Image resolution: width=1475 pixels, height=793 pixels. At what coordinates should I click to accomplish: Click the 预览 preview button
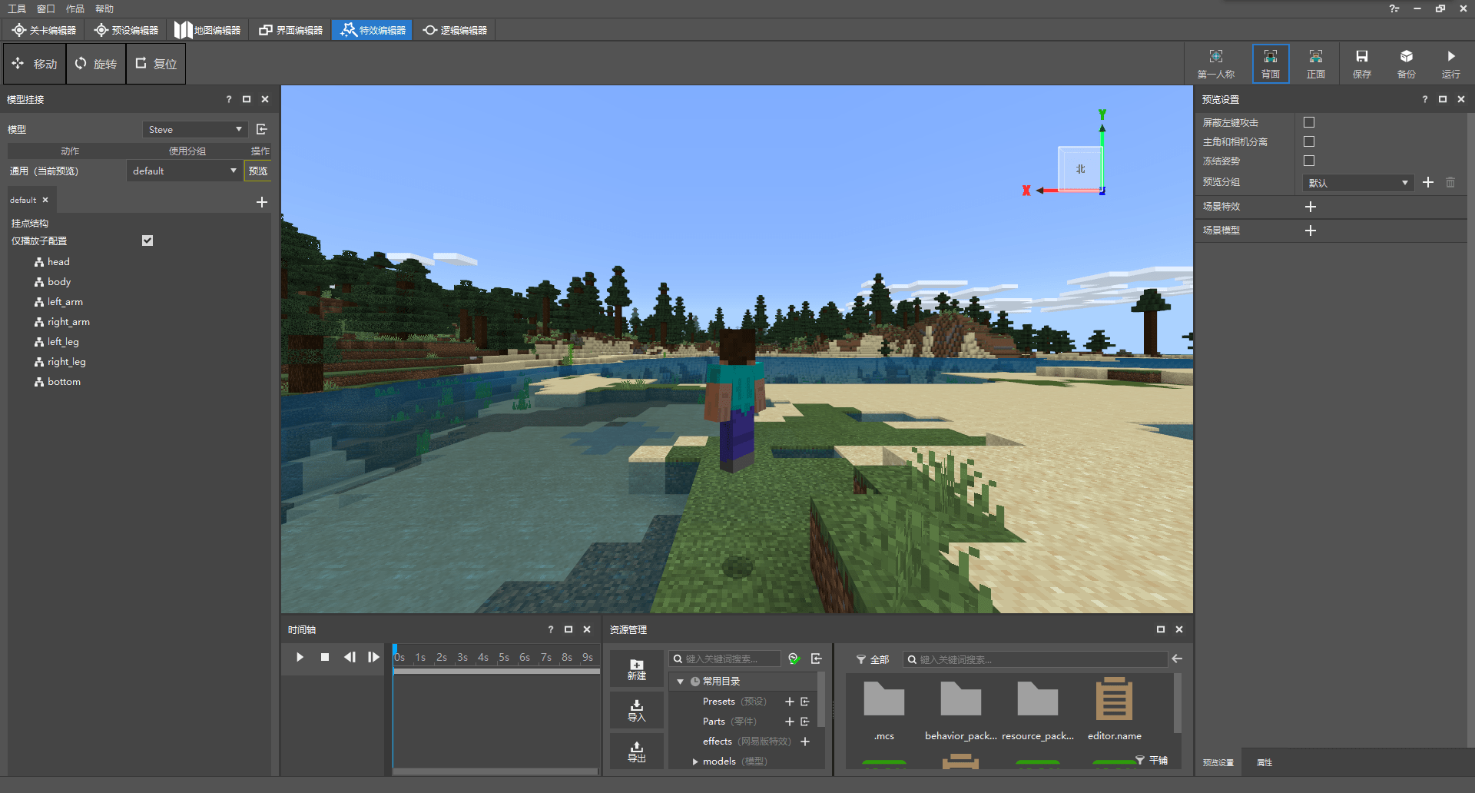point(258,171)
